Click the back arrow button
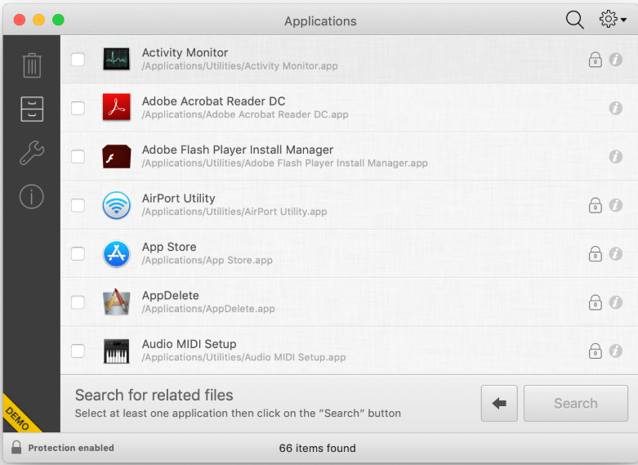638x465 pixels. 499,404
